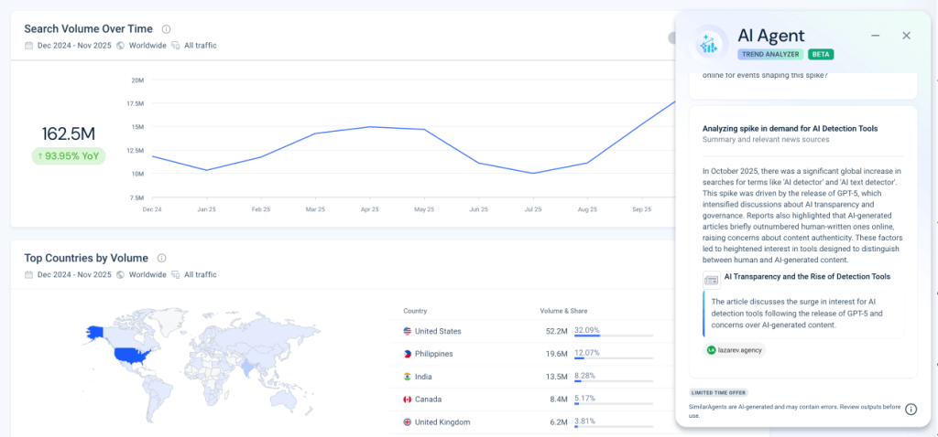Screen dimensions: 938x437
Task: Close the AI Agent panel
Action: pyautogui.click(x=906, y=36)
